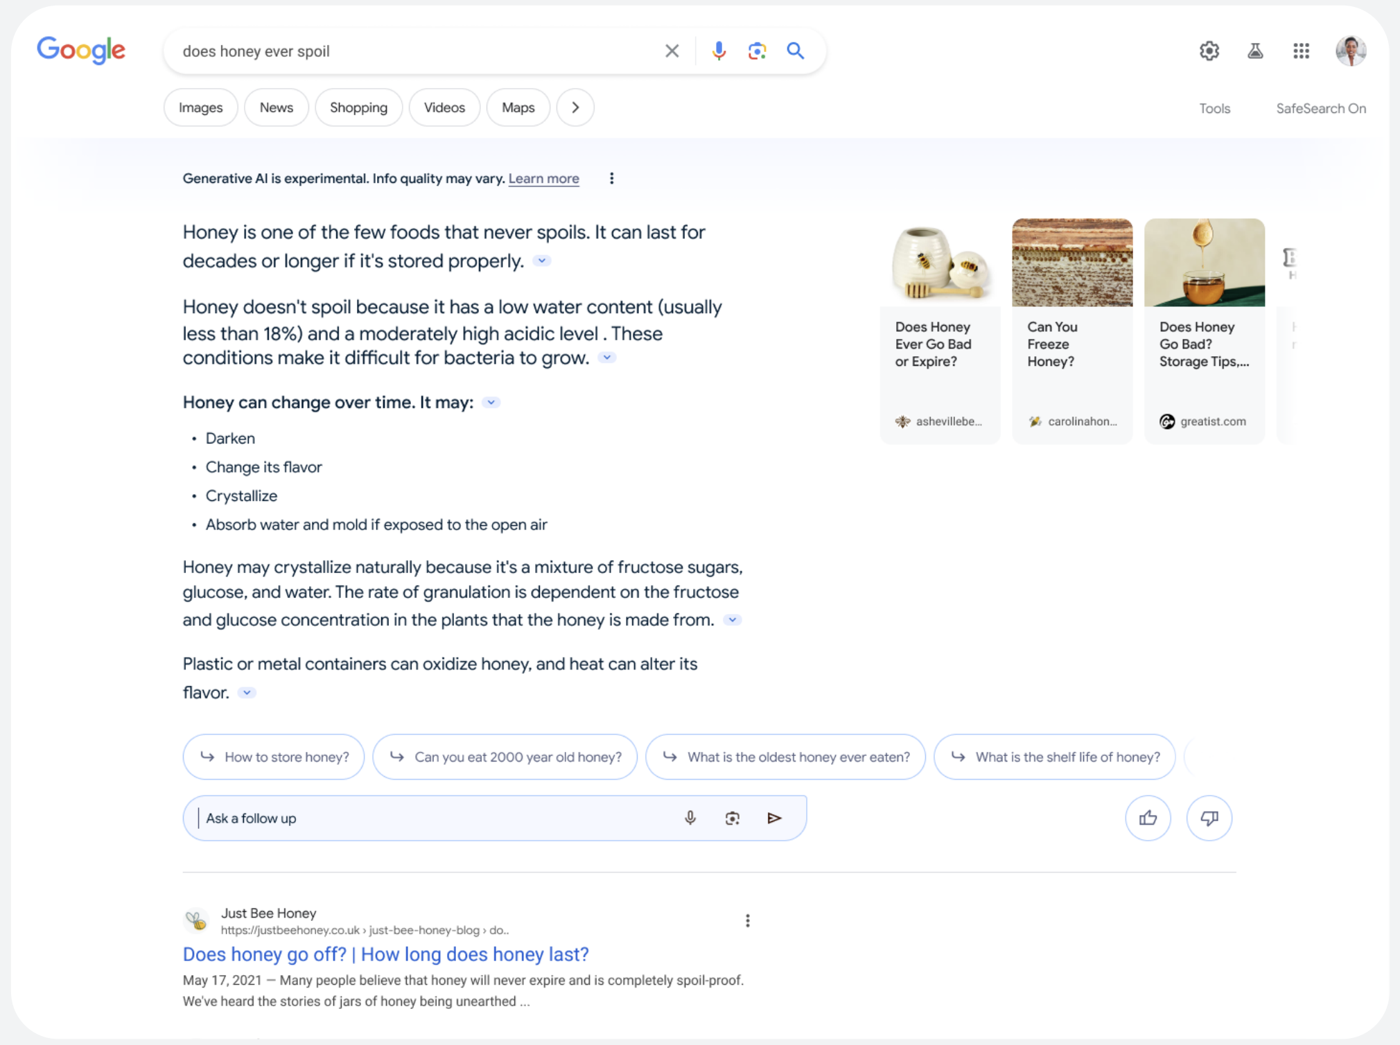
Task: Open quick settings with the gear icon
Action: (1209, 51)
